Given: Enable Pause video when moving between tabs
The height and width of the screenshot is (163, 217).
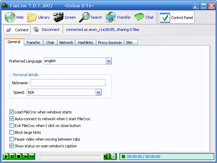Looking at the screenshot, I should coord(12,139).
